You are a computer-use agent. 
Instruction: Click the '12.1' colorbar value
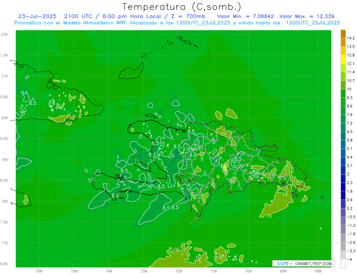(351, 63)
